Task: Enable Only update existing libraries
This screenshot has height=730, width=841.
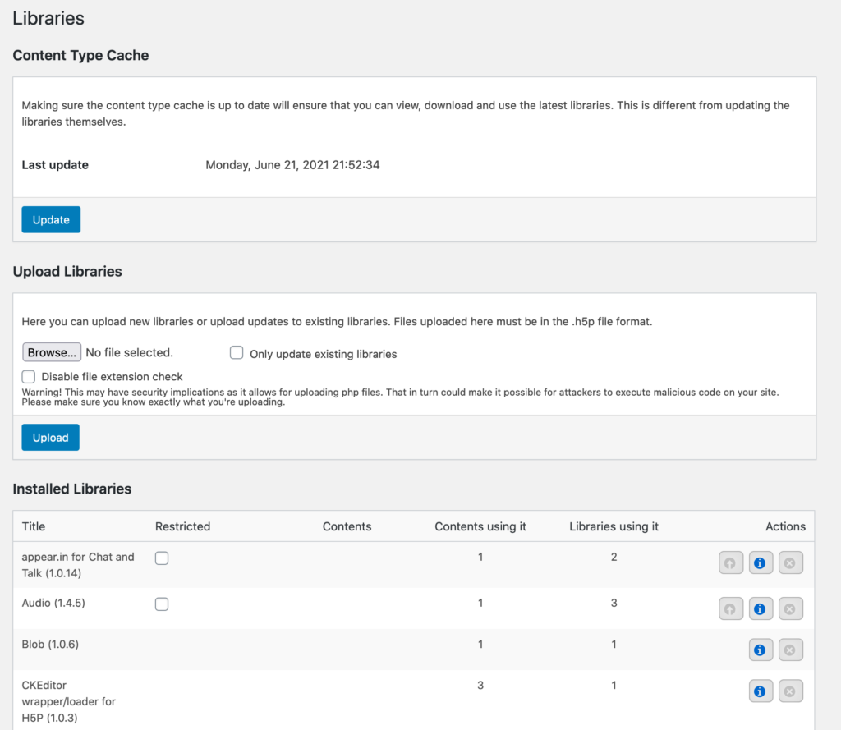Action: (237, 353)
